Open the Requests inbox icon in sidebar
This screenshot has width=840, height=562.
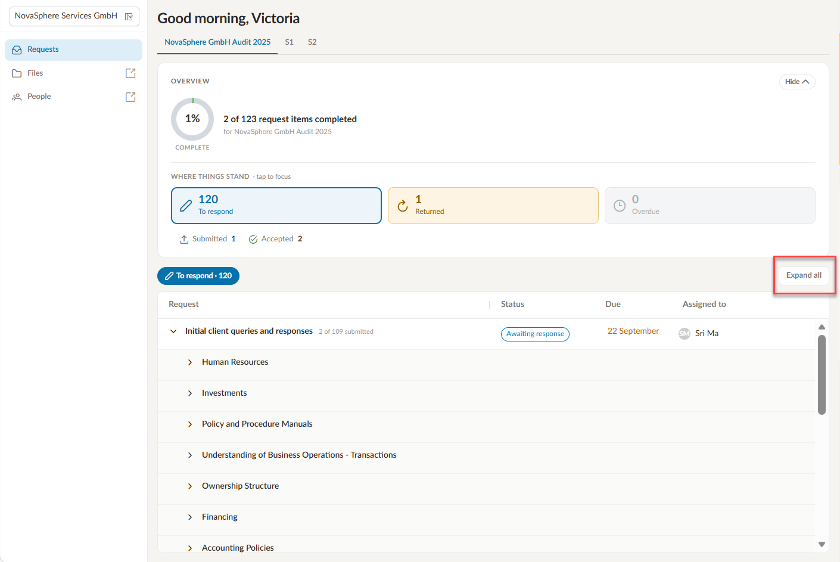[17, 50]
